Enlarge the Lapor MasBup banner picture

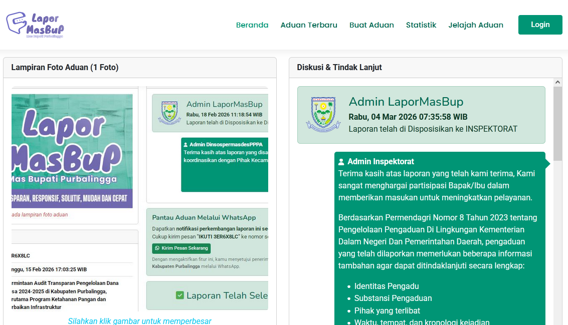(72, 150)
